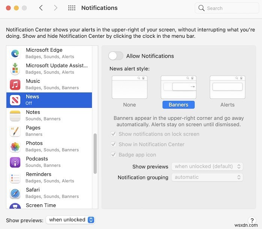This screenshot has height=229, width=262.
Task: Click the Podcasts app icon
Action: point(15,162)
